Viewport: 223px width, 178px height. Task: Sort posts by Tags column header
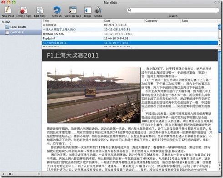[x=199, y=21]
